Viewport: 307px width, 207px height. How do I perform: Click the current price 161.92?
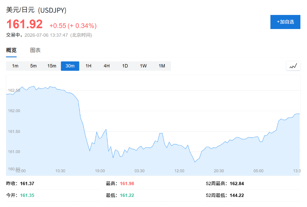click(x=25, y=24)
